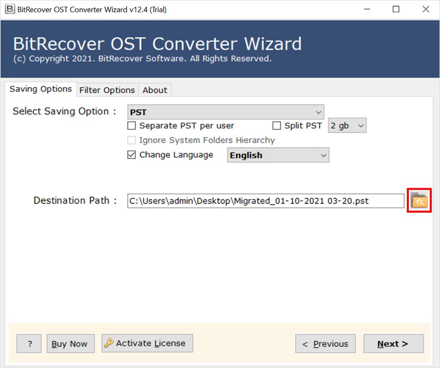Proceed with the Next button
The width and height of the screenshot is (440, 368).
[x=393, y=343]
